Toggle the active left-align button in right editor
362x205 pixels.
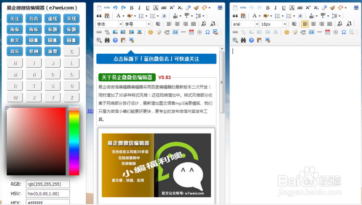click(x=305, y=24)
